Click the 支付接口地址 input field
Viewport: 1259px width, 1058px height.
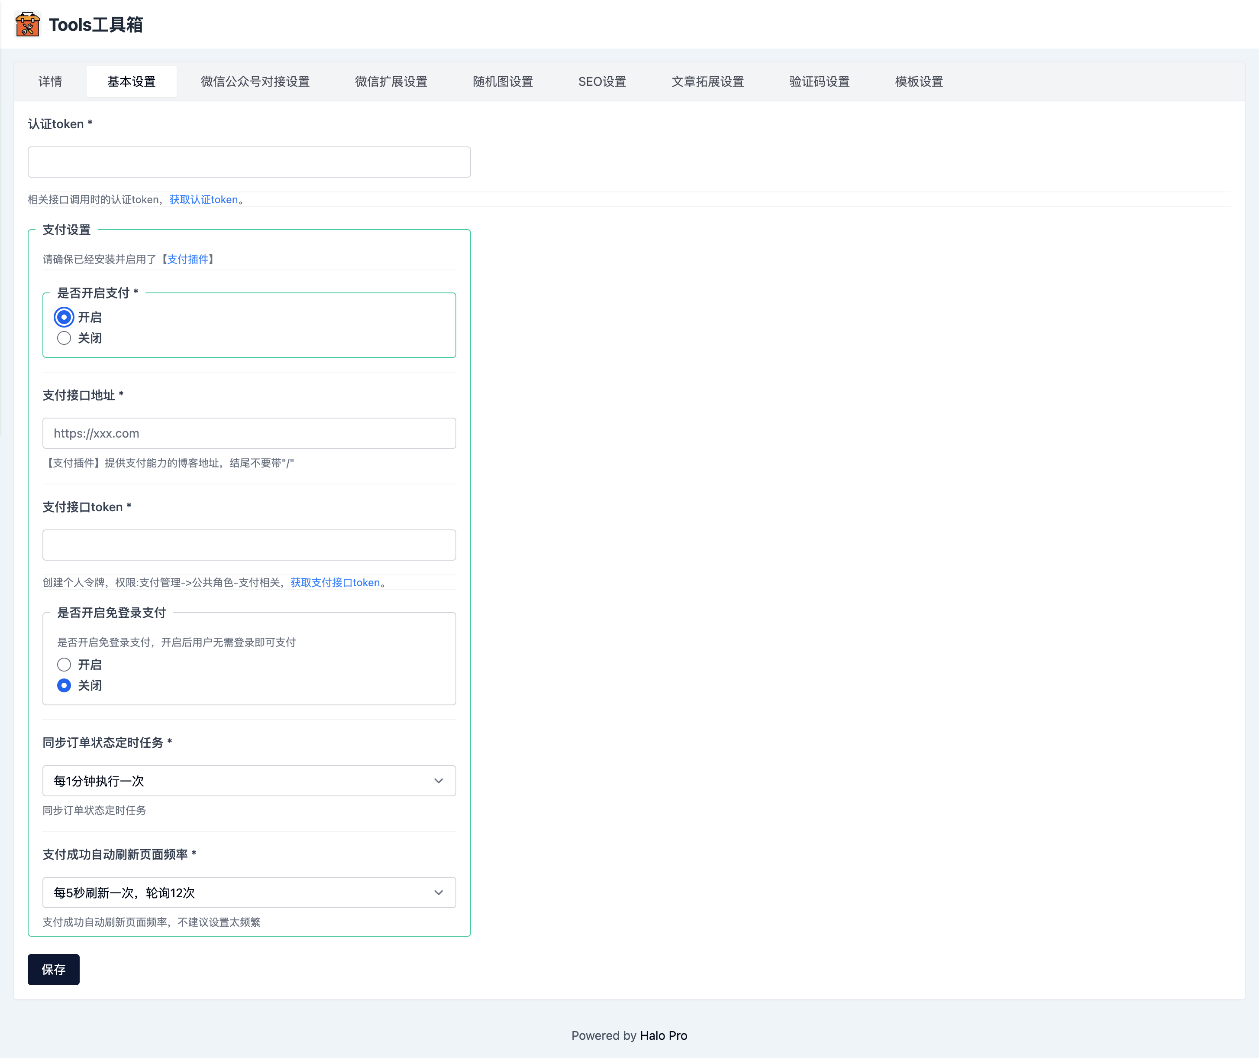(249, 433)
